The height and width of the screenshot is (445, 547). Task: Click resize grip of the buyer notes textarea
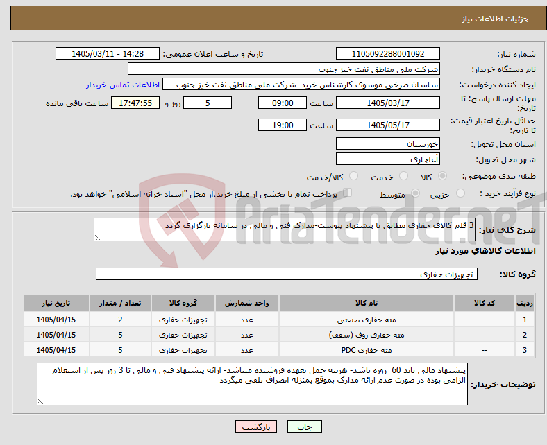(x=40, y=401)
